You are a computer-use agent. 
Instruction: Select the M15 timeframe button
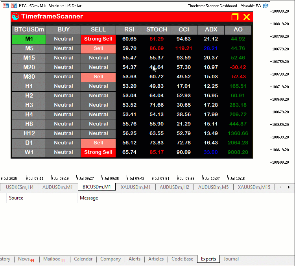[x=29, y=58]
